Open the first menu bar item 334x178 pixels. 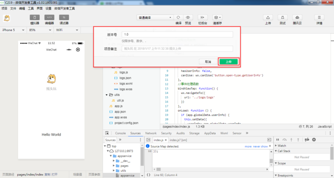pyautogui.click(x=4, y=9)
